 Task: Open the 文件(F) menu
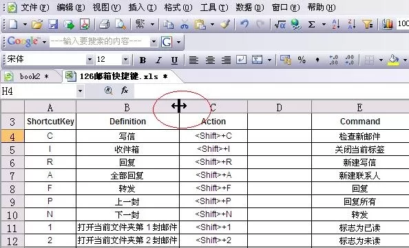click(34, 8)
